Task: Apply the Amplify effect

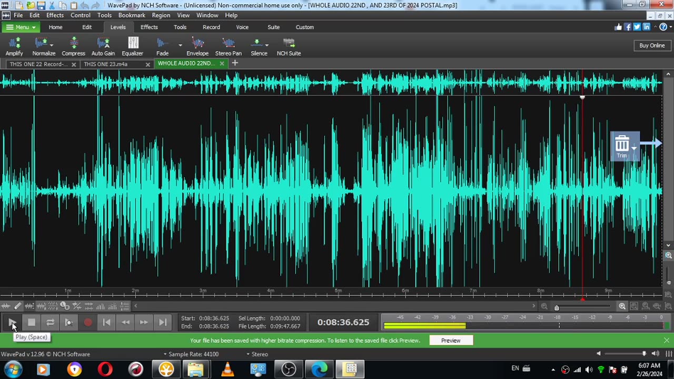Action: click(x=14, y=46)
